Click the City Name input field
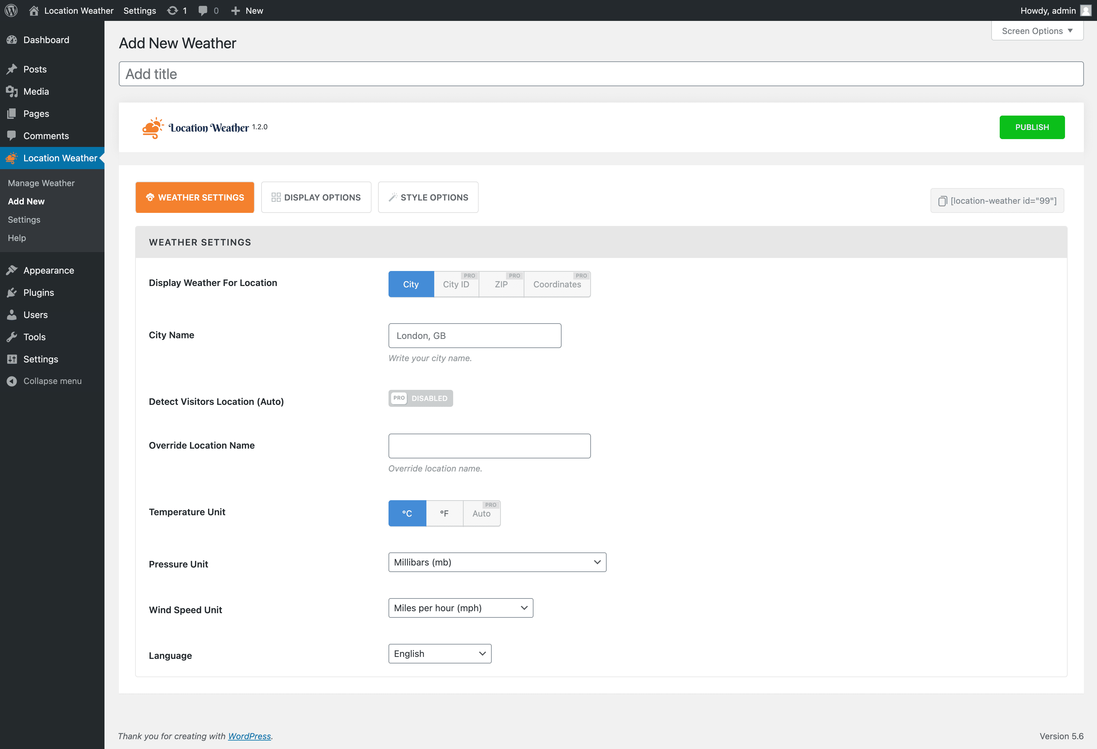Screen dimensions: 1097x749 click(474, 336)
